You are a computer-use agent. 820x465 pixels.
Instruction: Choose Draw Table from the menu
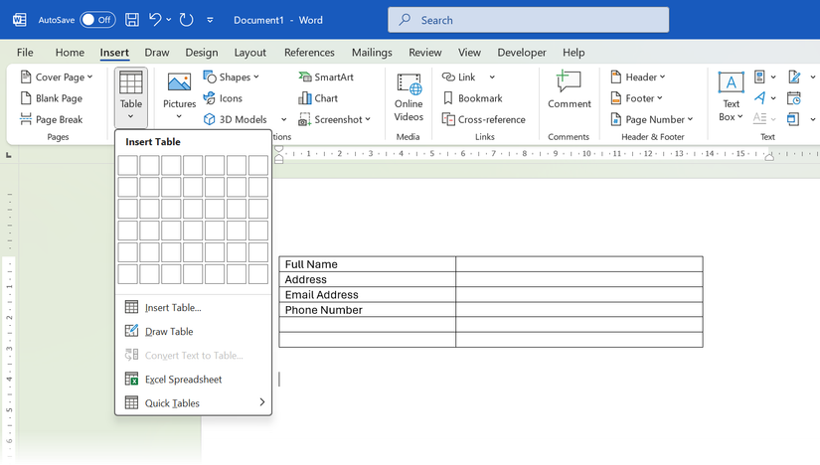[168, 332]
